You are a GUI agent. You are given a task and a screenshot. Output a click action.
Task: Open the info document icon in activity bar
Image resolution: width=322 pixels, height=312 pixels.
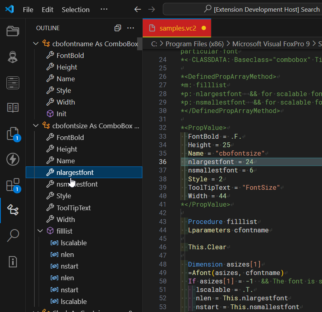tap(13, 262)
